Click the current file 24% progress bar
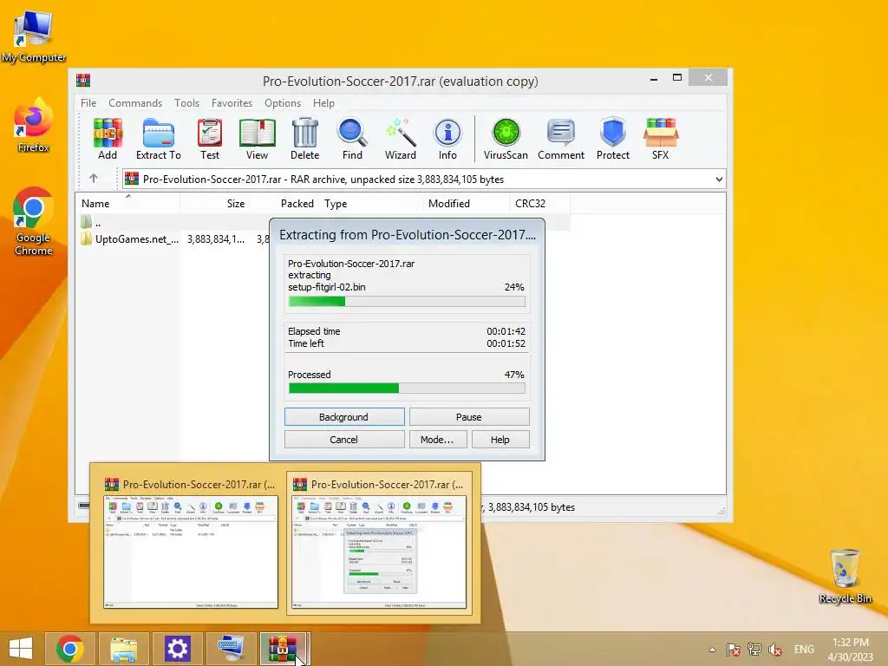888x666 pixels. [407, 302]
